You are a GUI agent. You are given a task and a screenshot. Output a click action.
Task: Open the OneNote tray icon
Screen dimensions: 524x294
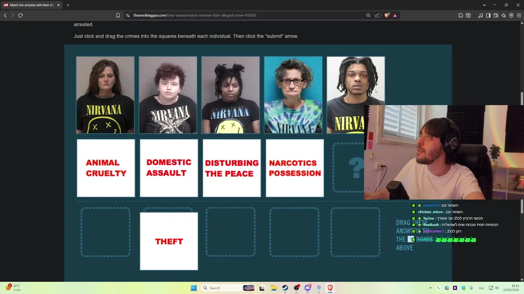[455, 288]
